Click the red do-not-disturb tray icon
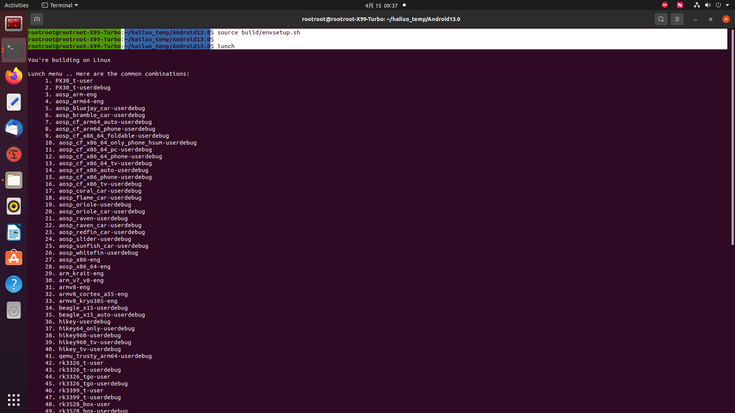Screen dimensions: 735x413 (665, 5)
